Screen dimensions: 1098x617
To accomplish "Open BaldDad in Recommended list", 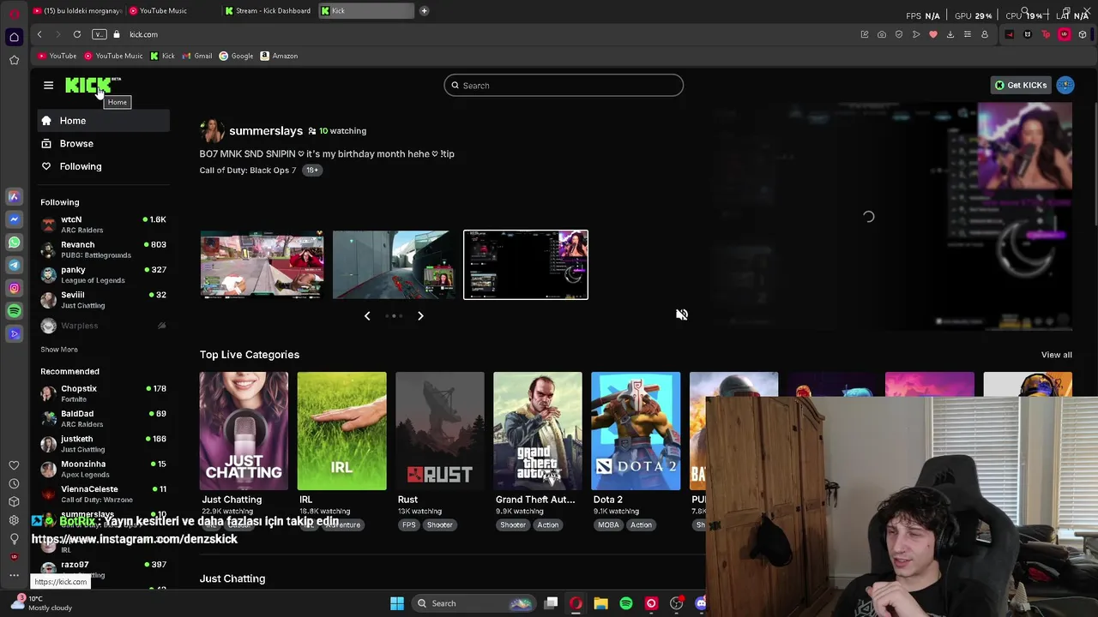I will pos(104,418).
